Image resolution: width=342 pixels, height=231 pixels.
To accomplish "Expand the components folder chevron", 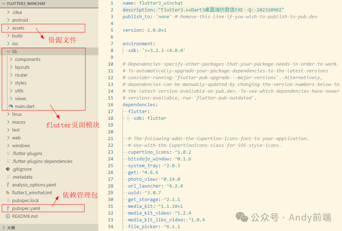I will coord(11,60).
